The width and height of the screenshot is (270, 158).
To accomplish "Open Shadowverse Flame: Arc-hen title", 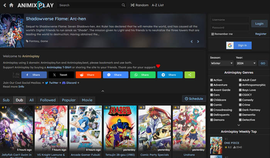I will (x=56, y=19).
